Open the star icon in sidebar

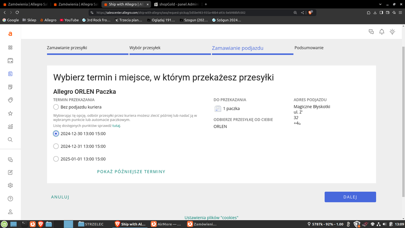click(10, 113)
